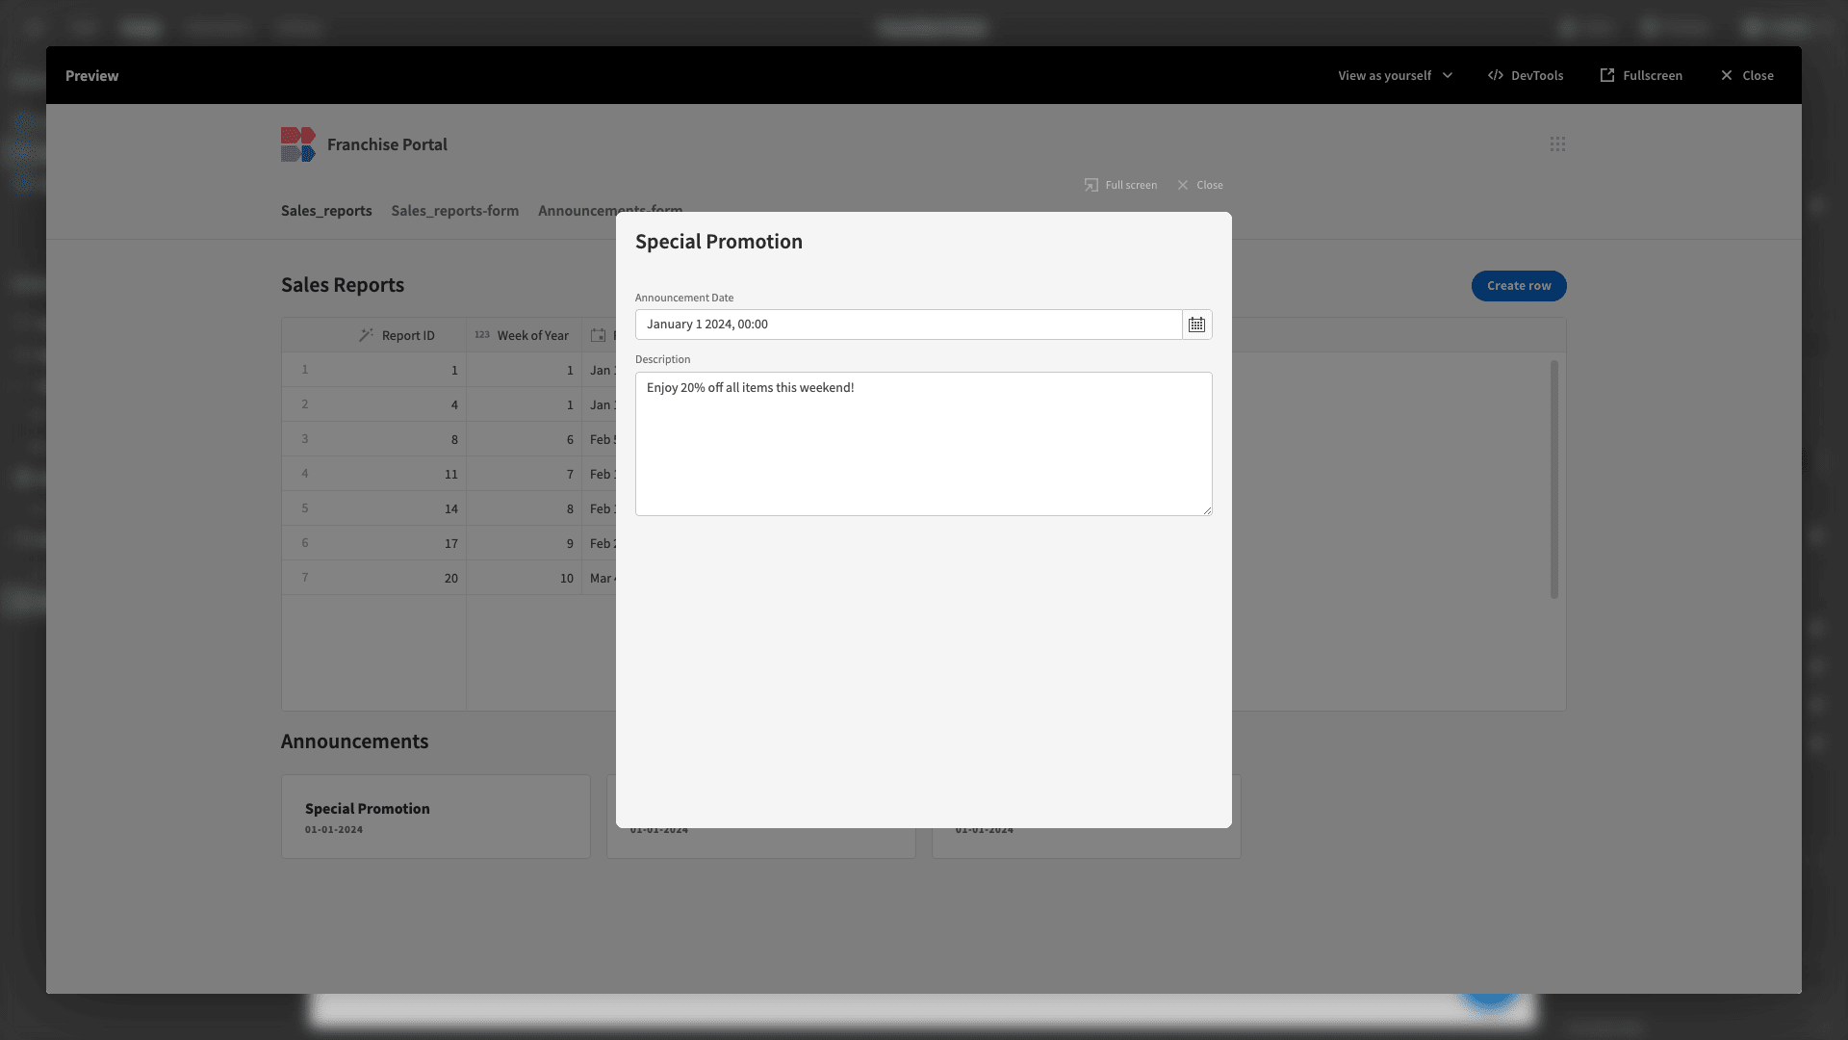Viewport: 1848px width, 1040px height.
Task: Click the Week of Year column header
Action: click(525, 335)
